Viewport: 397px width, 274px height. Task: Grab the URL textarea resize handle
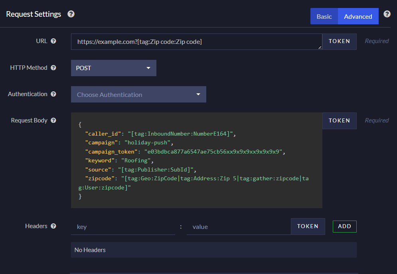pyautogui.click(x=320, y=47)
